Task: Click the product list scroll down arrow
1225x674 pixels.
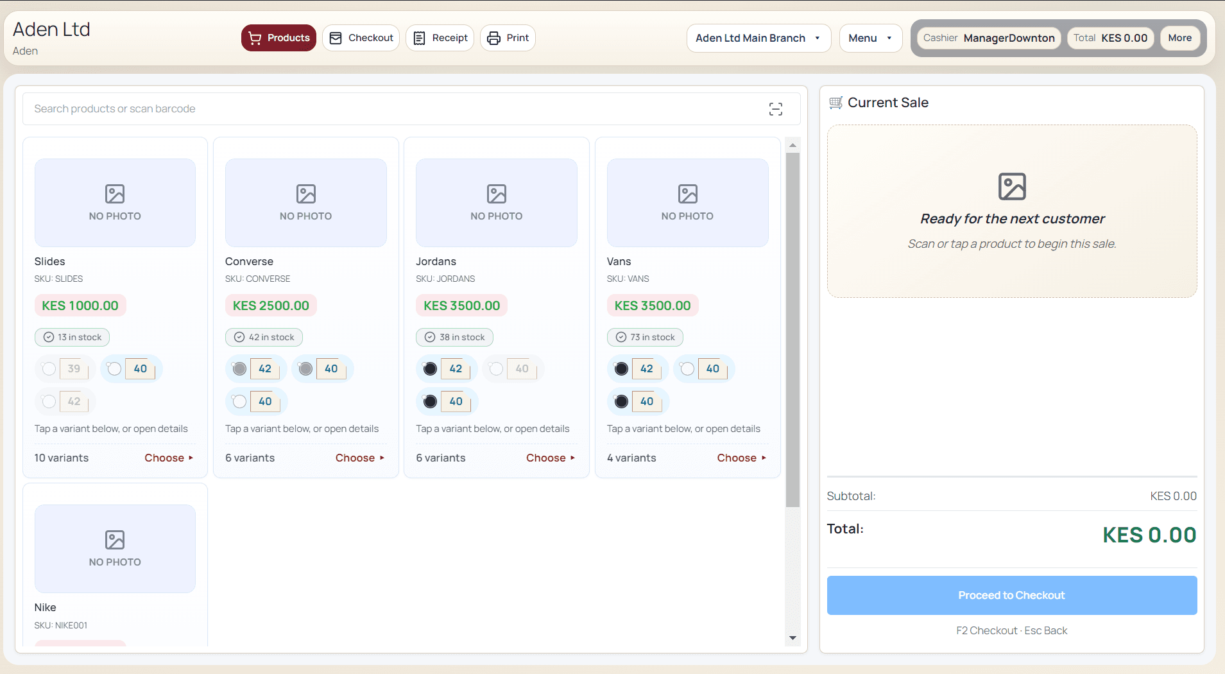Action: (792, 638)
